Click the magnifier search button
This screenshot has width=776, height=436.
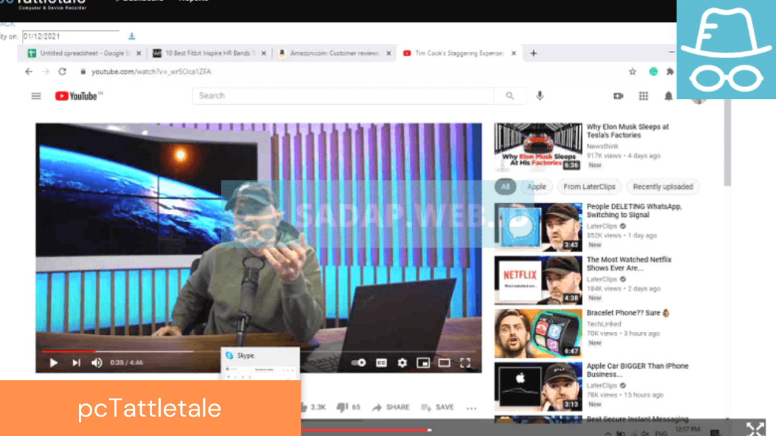tap(510, 96)
